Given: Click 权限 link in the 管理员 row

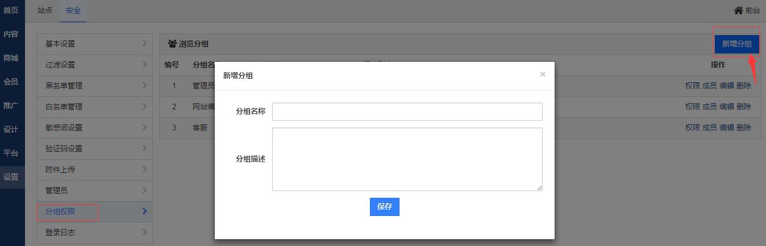Looking at the screenshot, I should coord(692,86).
